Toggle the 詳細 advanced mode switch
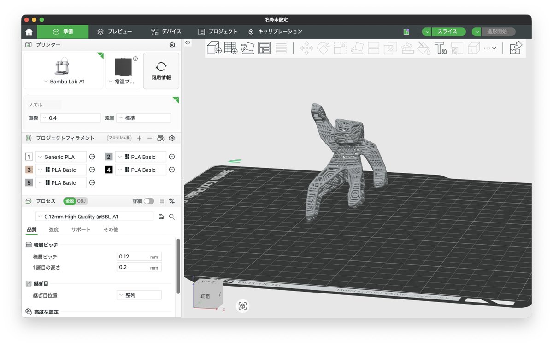Image resolution: width=553 pixels, height=346 pixels. point(149,201)
